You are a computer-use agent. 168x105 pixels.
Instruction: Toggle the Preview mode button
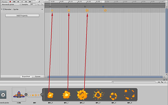tap(4, 2)
